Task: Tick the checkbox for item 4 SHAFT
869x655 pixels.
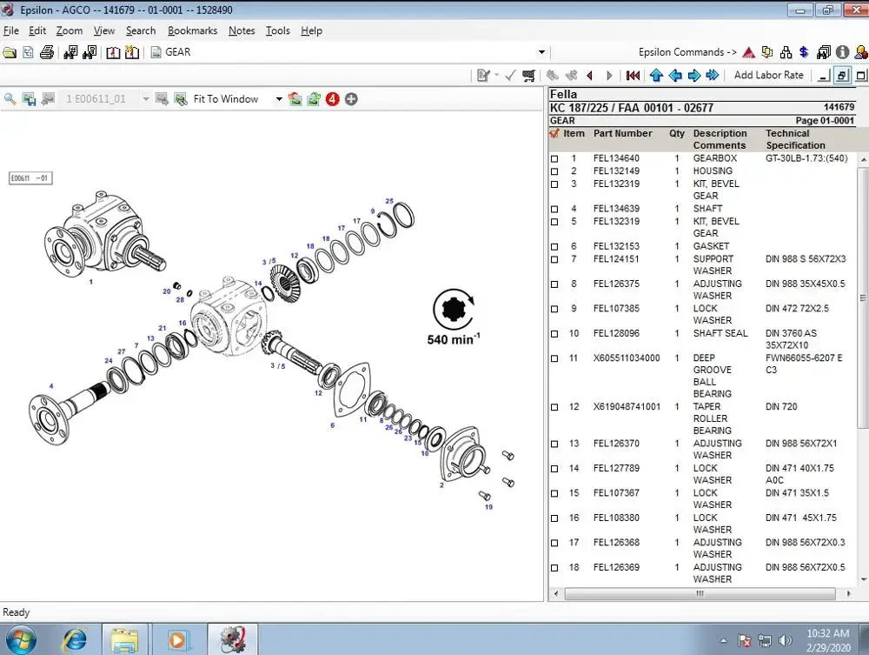Action: (x=554, y=209)
